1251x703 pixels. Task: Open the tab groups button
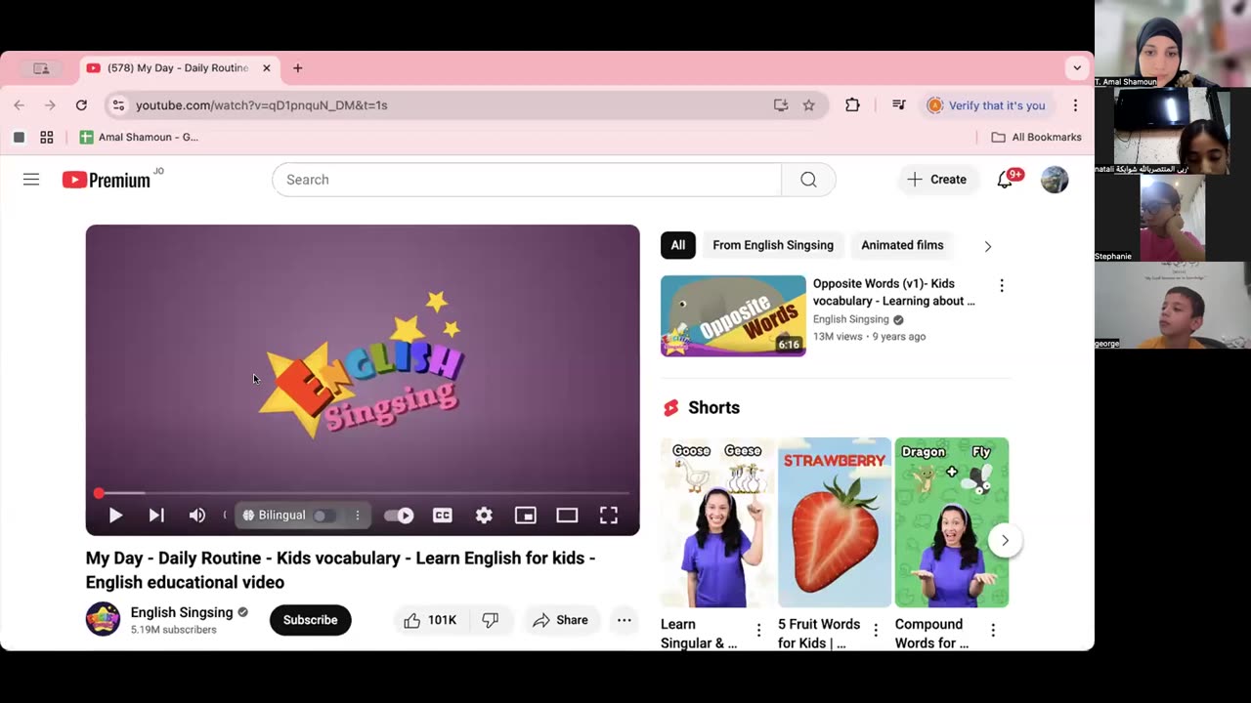point(41,68)
